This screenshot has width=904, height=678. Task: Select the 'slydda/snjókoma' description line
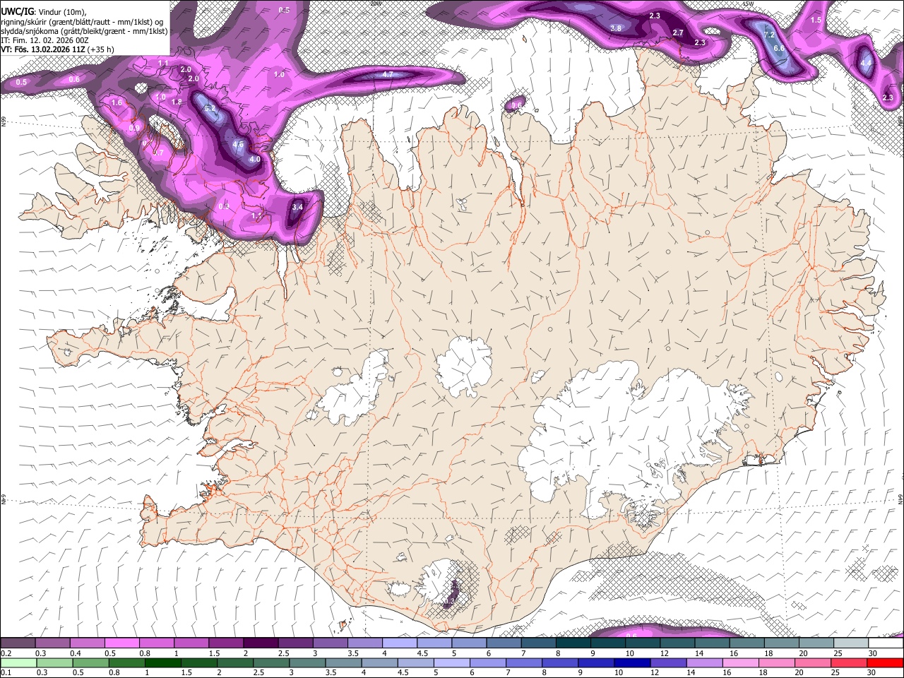[84, 31]
